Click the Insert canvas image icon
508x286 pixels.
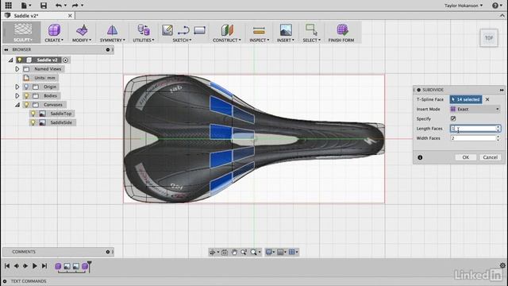[286, 30]
